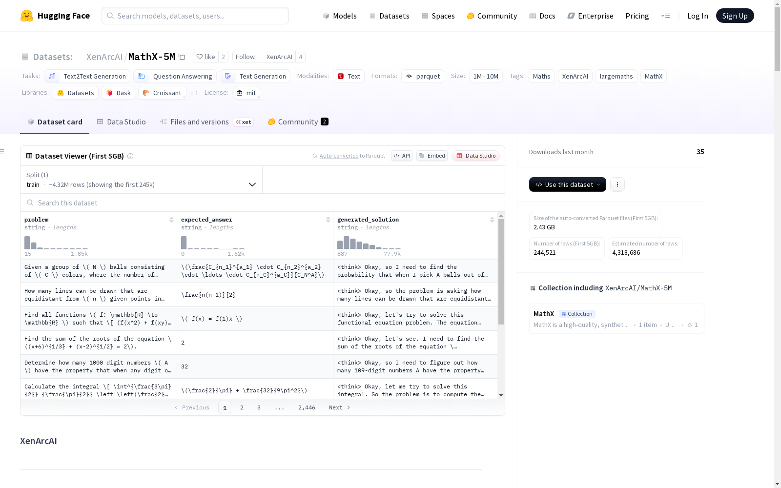Switch to the Files and versions tab
Screen dimensions: 781x488
[x=199, y=122]
